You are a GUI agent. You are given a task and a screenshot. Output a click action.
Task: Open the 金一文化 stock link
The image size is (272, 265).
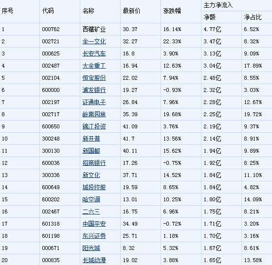tap(94, 41)
